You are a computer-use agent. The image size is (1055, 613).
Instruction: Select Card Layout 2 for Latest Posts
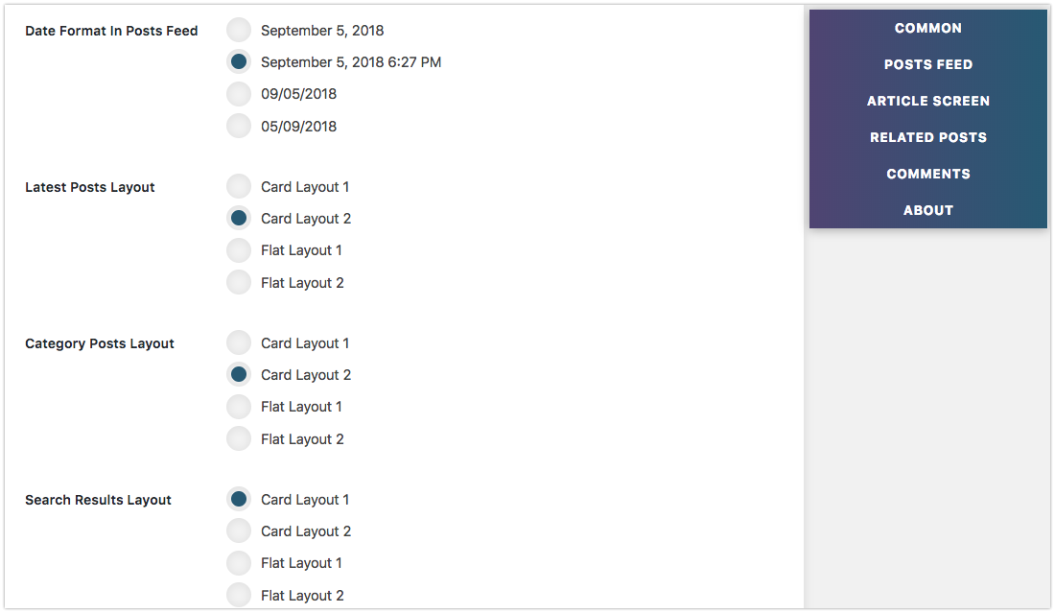[x=238, y=218]
